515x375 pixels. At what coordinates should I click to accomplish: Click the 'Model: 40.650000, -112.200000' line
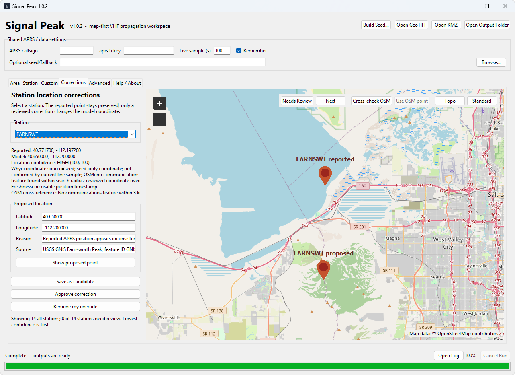[43, 157]
